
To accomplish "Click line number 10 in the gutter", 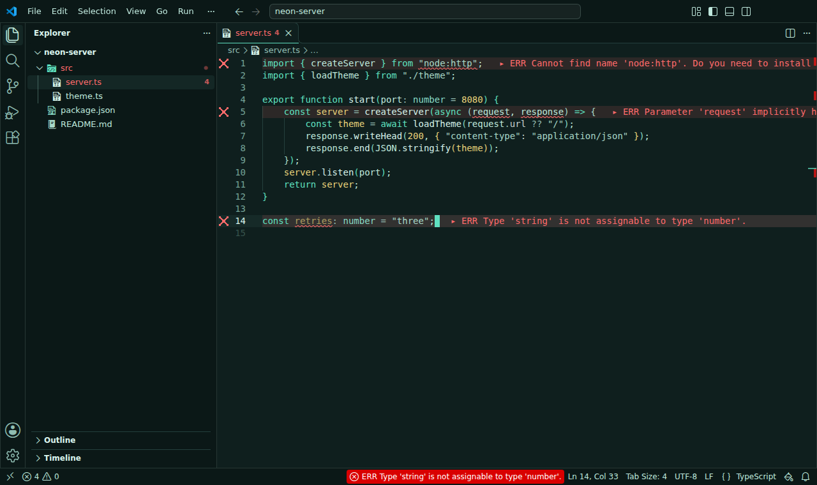I will pyautogui.click(x=240, y=172).
